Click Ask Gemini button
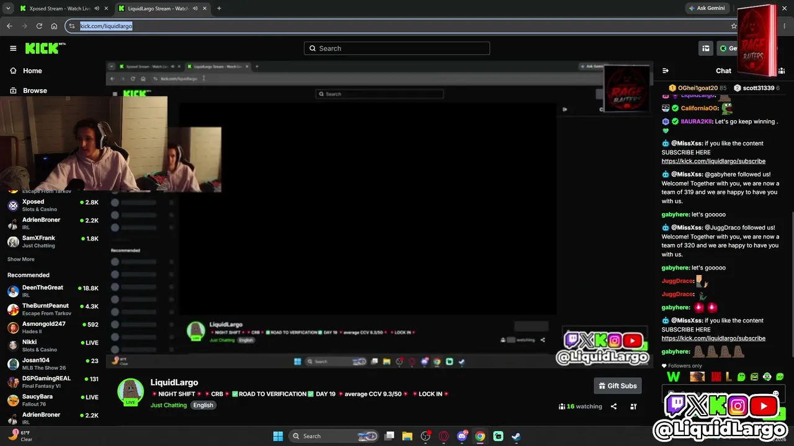This screenshot has height=446, width=794. tap(707, 9)
